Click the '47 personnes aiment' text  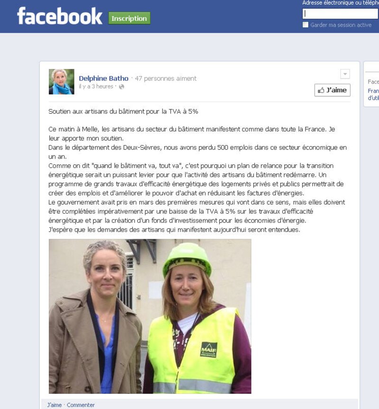(x=166, y=78)
